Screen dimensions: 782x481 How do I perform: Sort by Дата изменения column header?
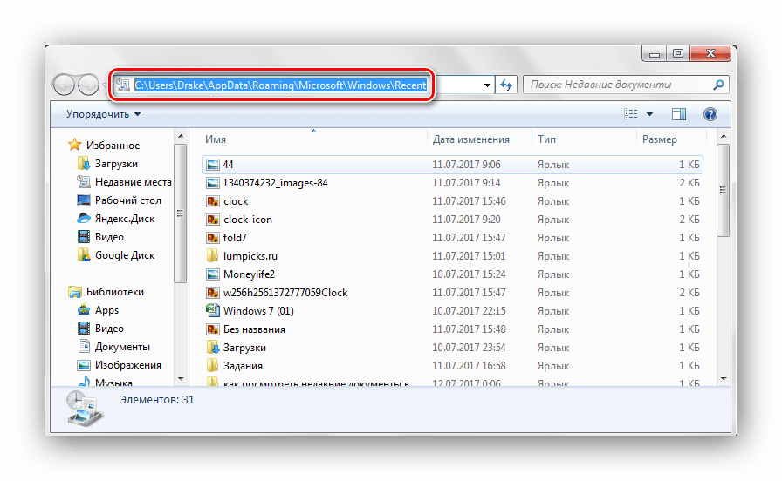[470, 139]
